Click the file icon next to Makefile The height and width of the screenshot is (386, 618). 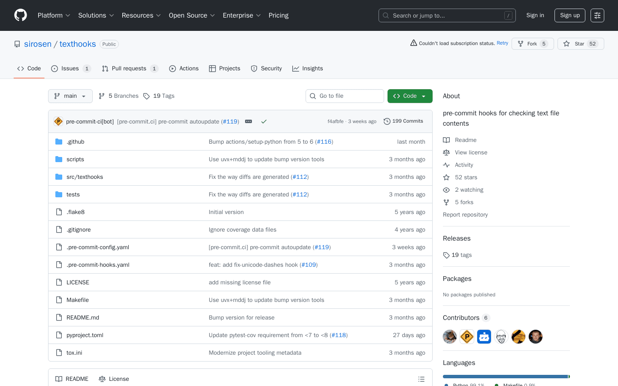[x=59, y=300]
